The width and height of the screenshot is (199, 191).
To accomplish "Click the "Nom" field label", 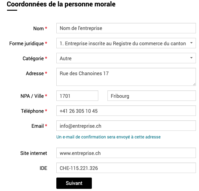I will (38, 28).
